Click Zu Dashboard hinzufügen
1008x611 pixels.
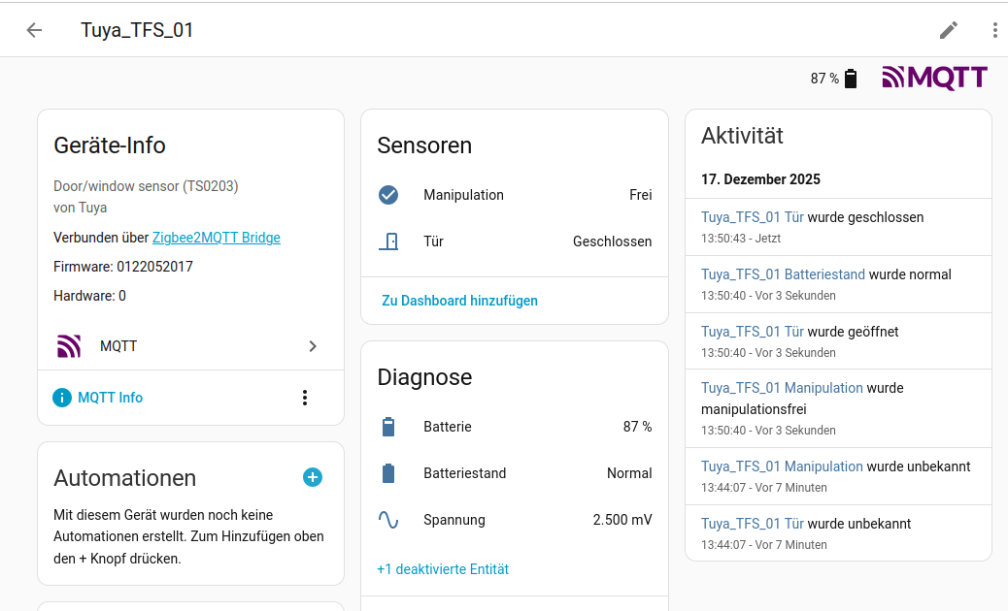tap(459, 301)
